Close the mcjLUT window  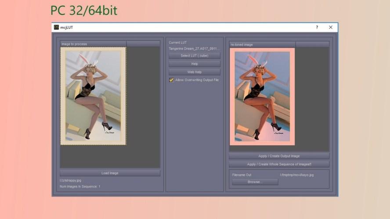331,27
